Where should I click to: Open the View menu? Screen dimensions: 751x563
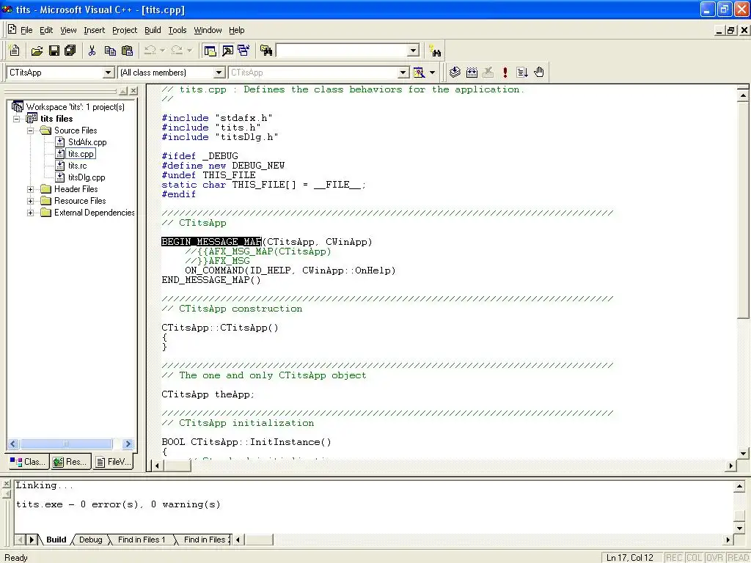coord(68,30)
